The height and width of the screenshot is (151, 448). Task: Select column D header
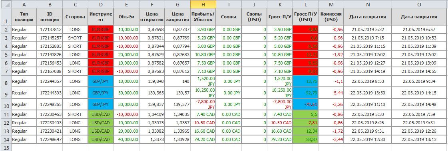[x=101, y=4]
